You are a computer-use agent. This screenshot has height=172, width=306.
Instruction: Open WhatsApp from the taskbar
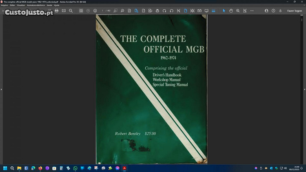pyautogui.click(x=75, y=168)
